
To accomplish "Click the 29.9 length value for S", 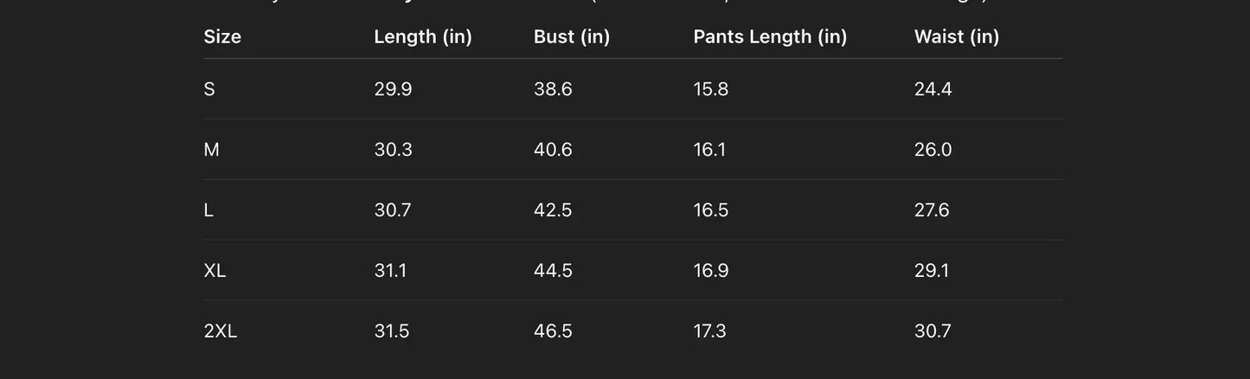I will click(x=393, y=89).
